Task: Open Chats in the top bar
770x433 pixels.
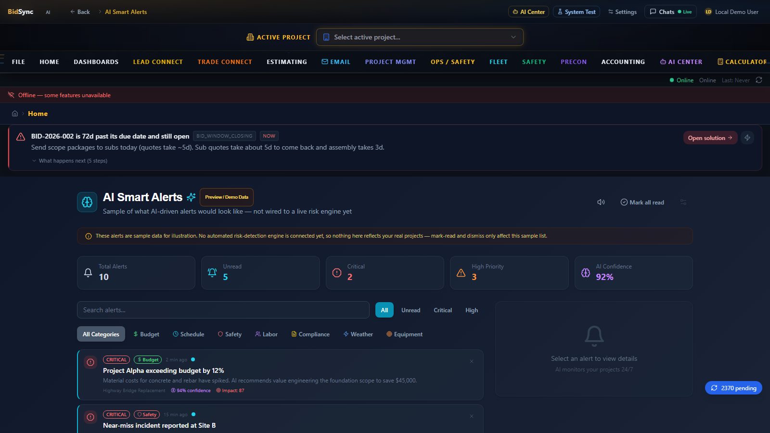Action: point(670,12)
